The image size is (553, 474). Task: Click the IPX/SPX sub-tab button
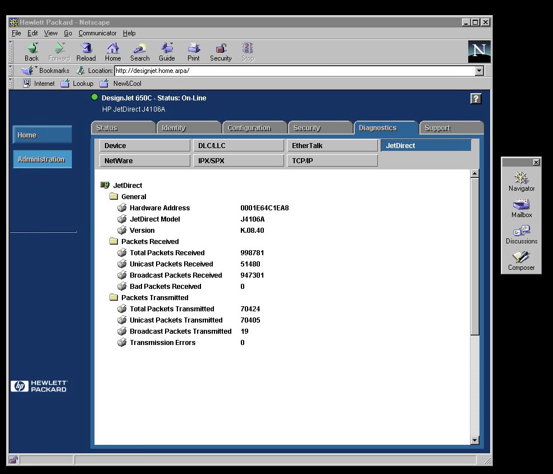tap(239, 160)
